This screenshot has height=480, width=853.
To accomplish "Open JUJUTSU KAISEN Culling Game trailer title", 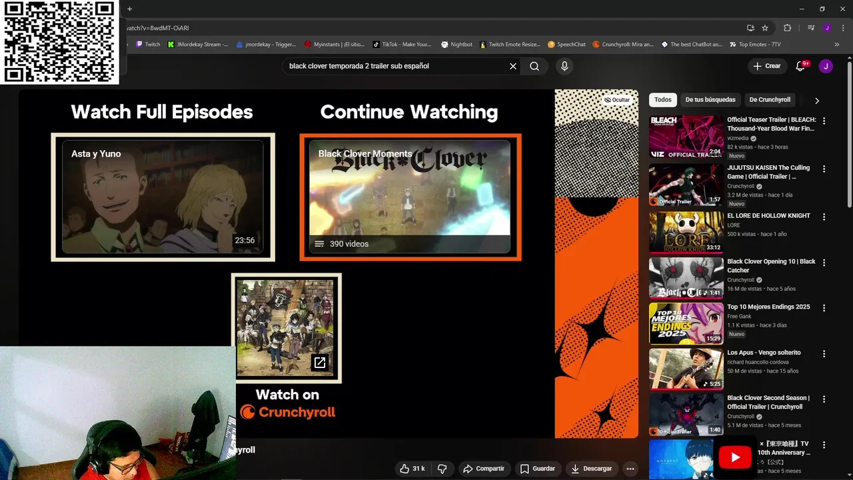I will pyautogui.click(x=768, y=172).
